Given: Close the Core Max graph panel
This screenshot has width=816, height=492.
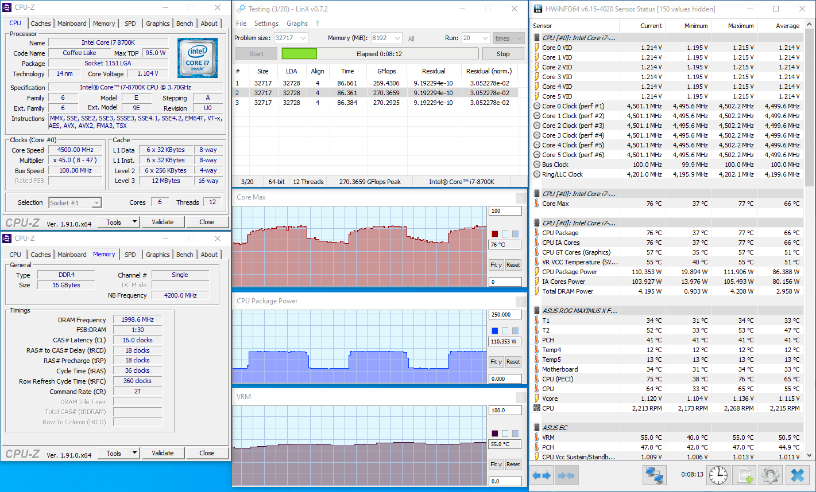Looking at the screenshot, I should click(x=520, y=198).
